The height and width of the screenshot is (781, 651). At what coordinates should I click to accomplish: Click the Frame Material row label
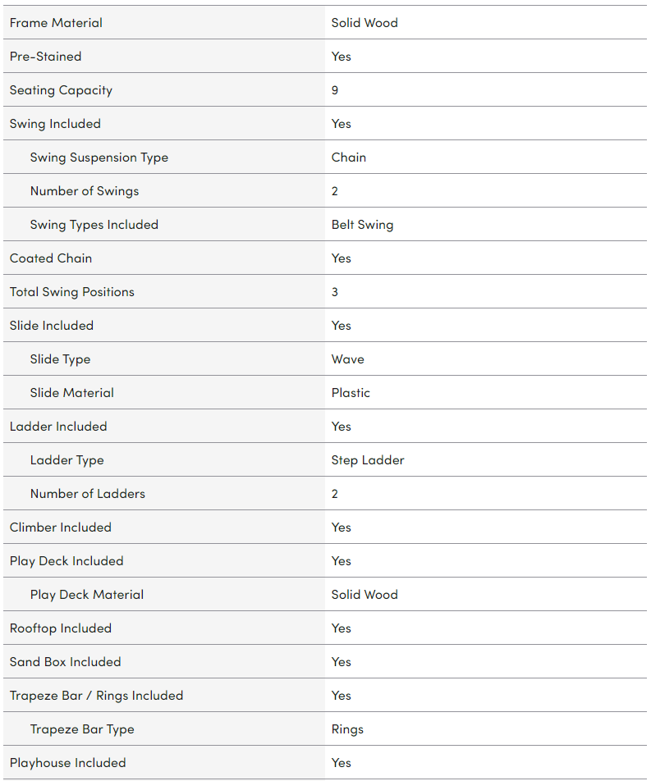click(56, 23)
